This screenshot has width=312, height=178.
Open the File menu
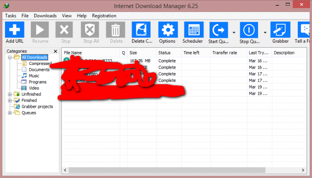25,16
